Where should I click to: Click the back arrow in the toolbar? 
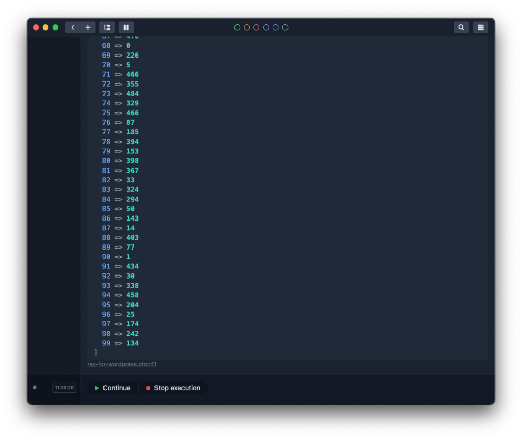(73, 28)
